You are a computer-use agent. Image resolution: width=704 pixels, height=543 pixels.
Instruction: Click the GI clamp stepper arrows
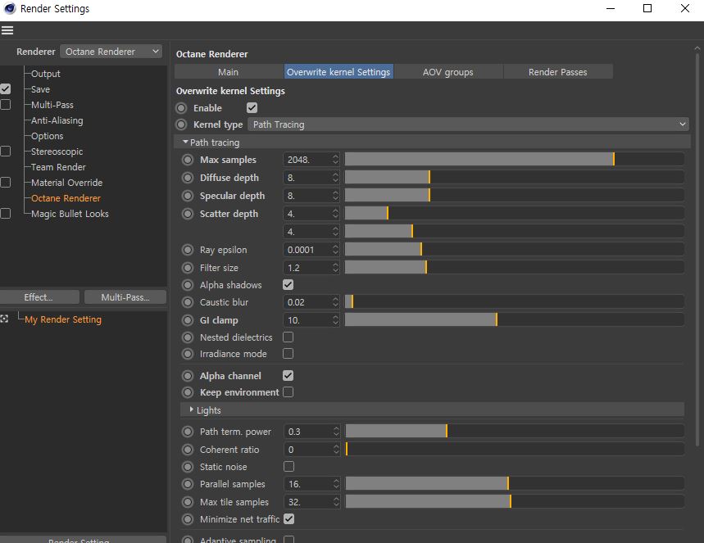(335, 320)
